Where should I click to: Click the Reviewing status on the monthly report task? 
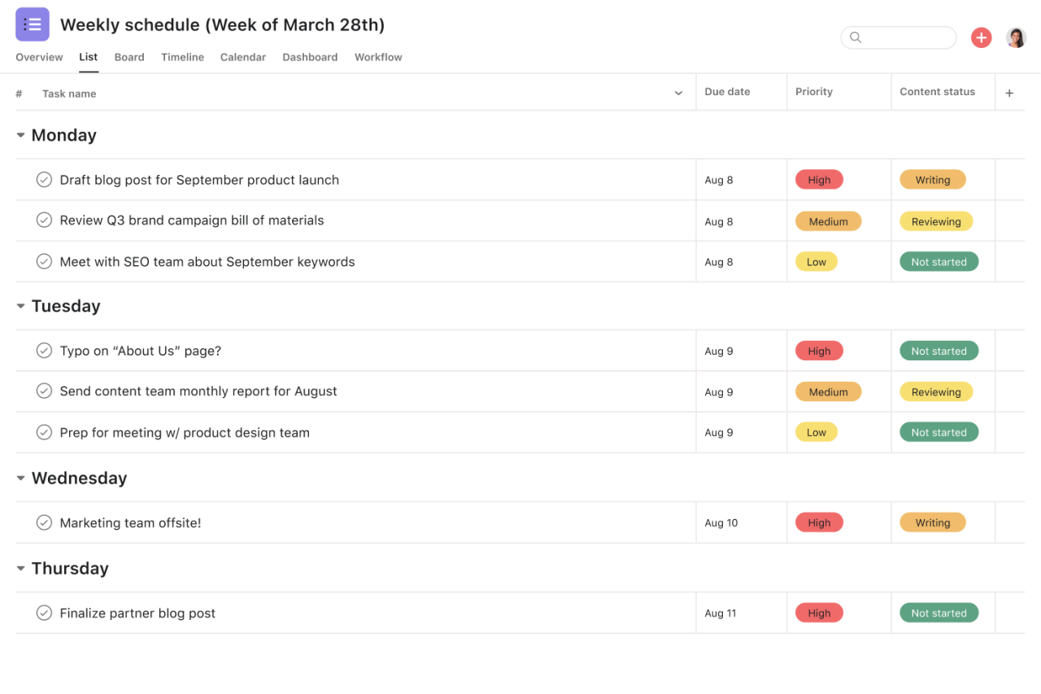936,391
